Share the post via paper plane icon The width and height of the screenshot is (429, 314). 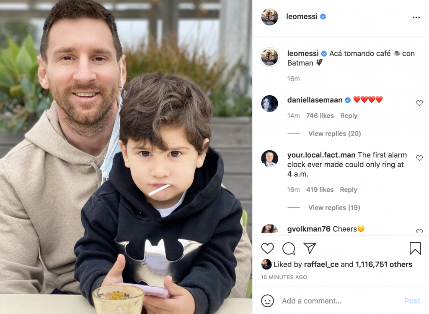310,248
